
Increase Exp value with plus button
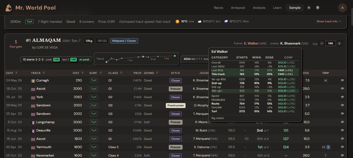tap(339, 43)
